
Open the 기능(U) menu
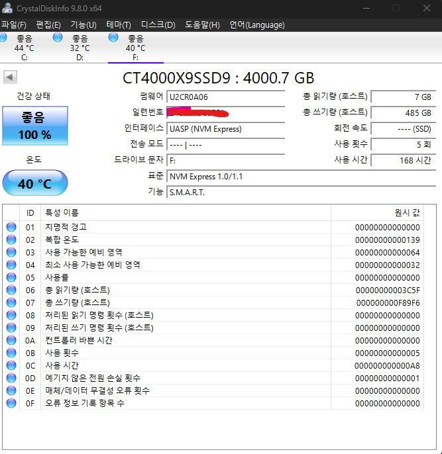(83, 25)
